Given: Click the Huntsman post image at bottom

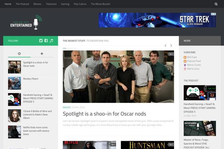Looking at the screenshot, I should click(147, 145).
